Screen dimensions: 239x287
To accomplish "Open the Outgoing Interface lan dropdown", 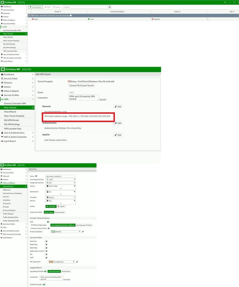I will click(x=60, y=183).
